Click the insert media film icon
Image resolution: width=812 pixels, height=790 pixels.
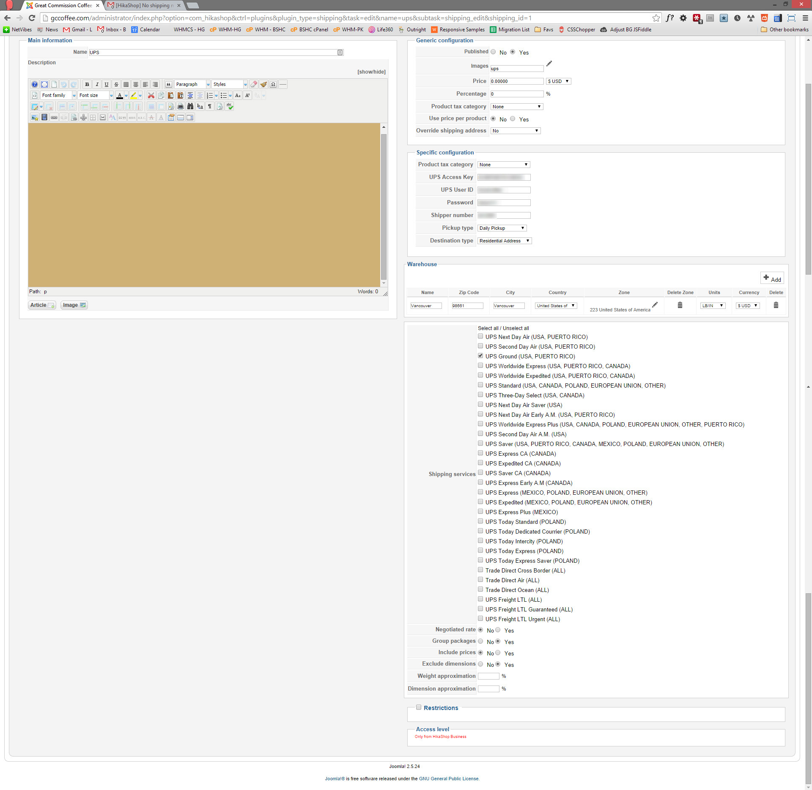coord(44,117)
